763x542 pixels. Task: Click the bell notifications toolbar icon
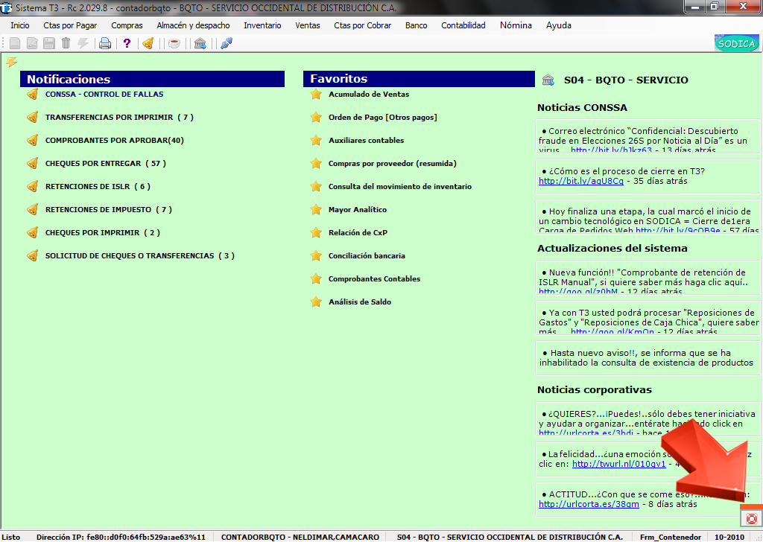(x=148, y=43)
